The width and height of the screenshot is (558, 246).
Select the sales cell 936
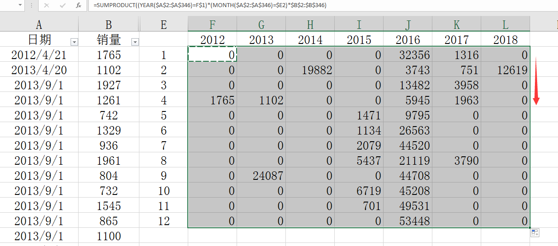[x=109, y=145]
